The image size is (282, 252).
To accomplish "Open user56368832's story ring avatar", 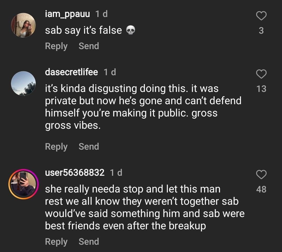I will (23, 184).
